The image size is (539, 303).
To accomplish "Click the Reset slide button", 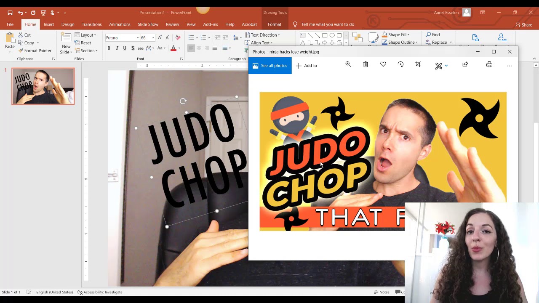I will [83, 43].
